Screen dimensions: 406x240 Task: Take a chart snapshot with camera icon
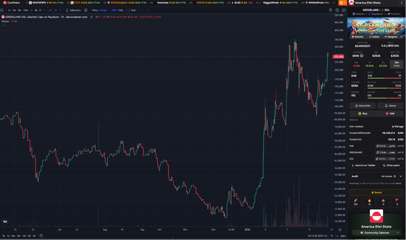click(x=344, y=10)
